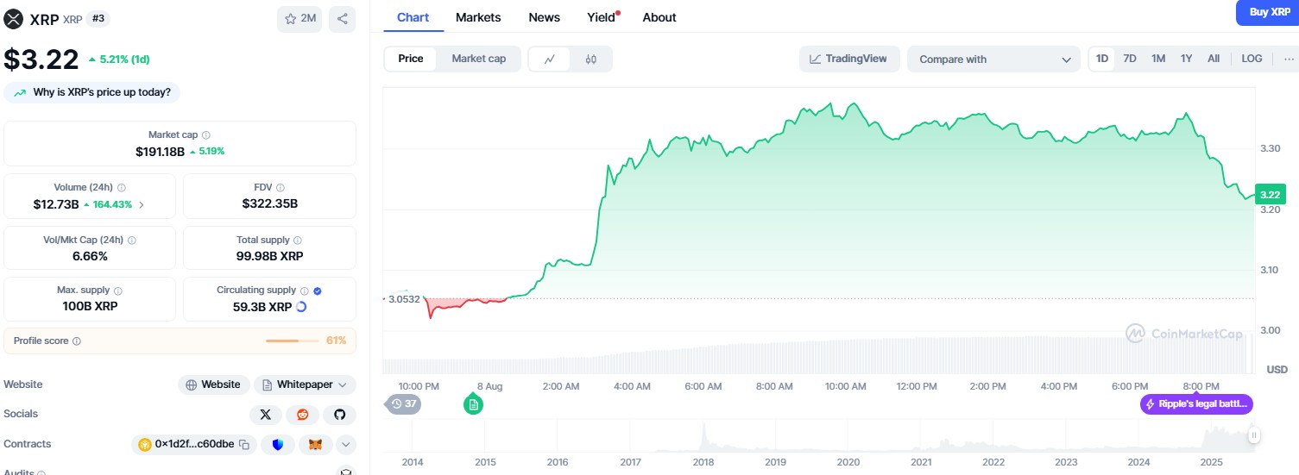Switch to the Markets tab
The image size is (1299, 475).
477,17
